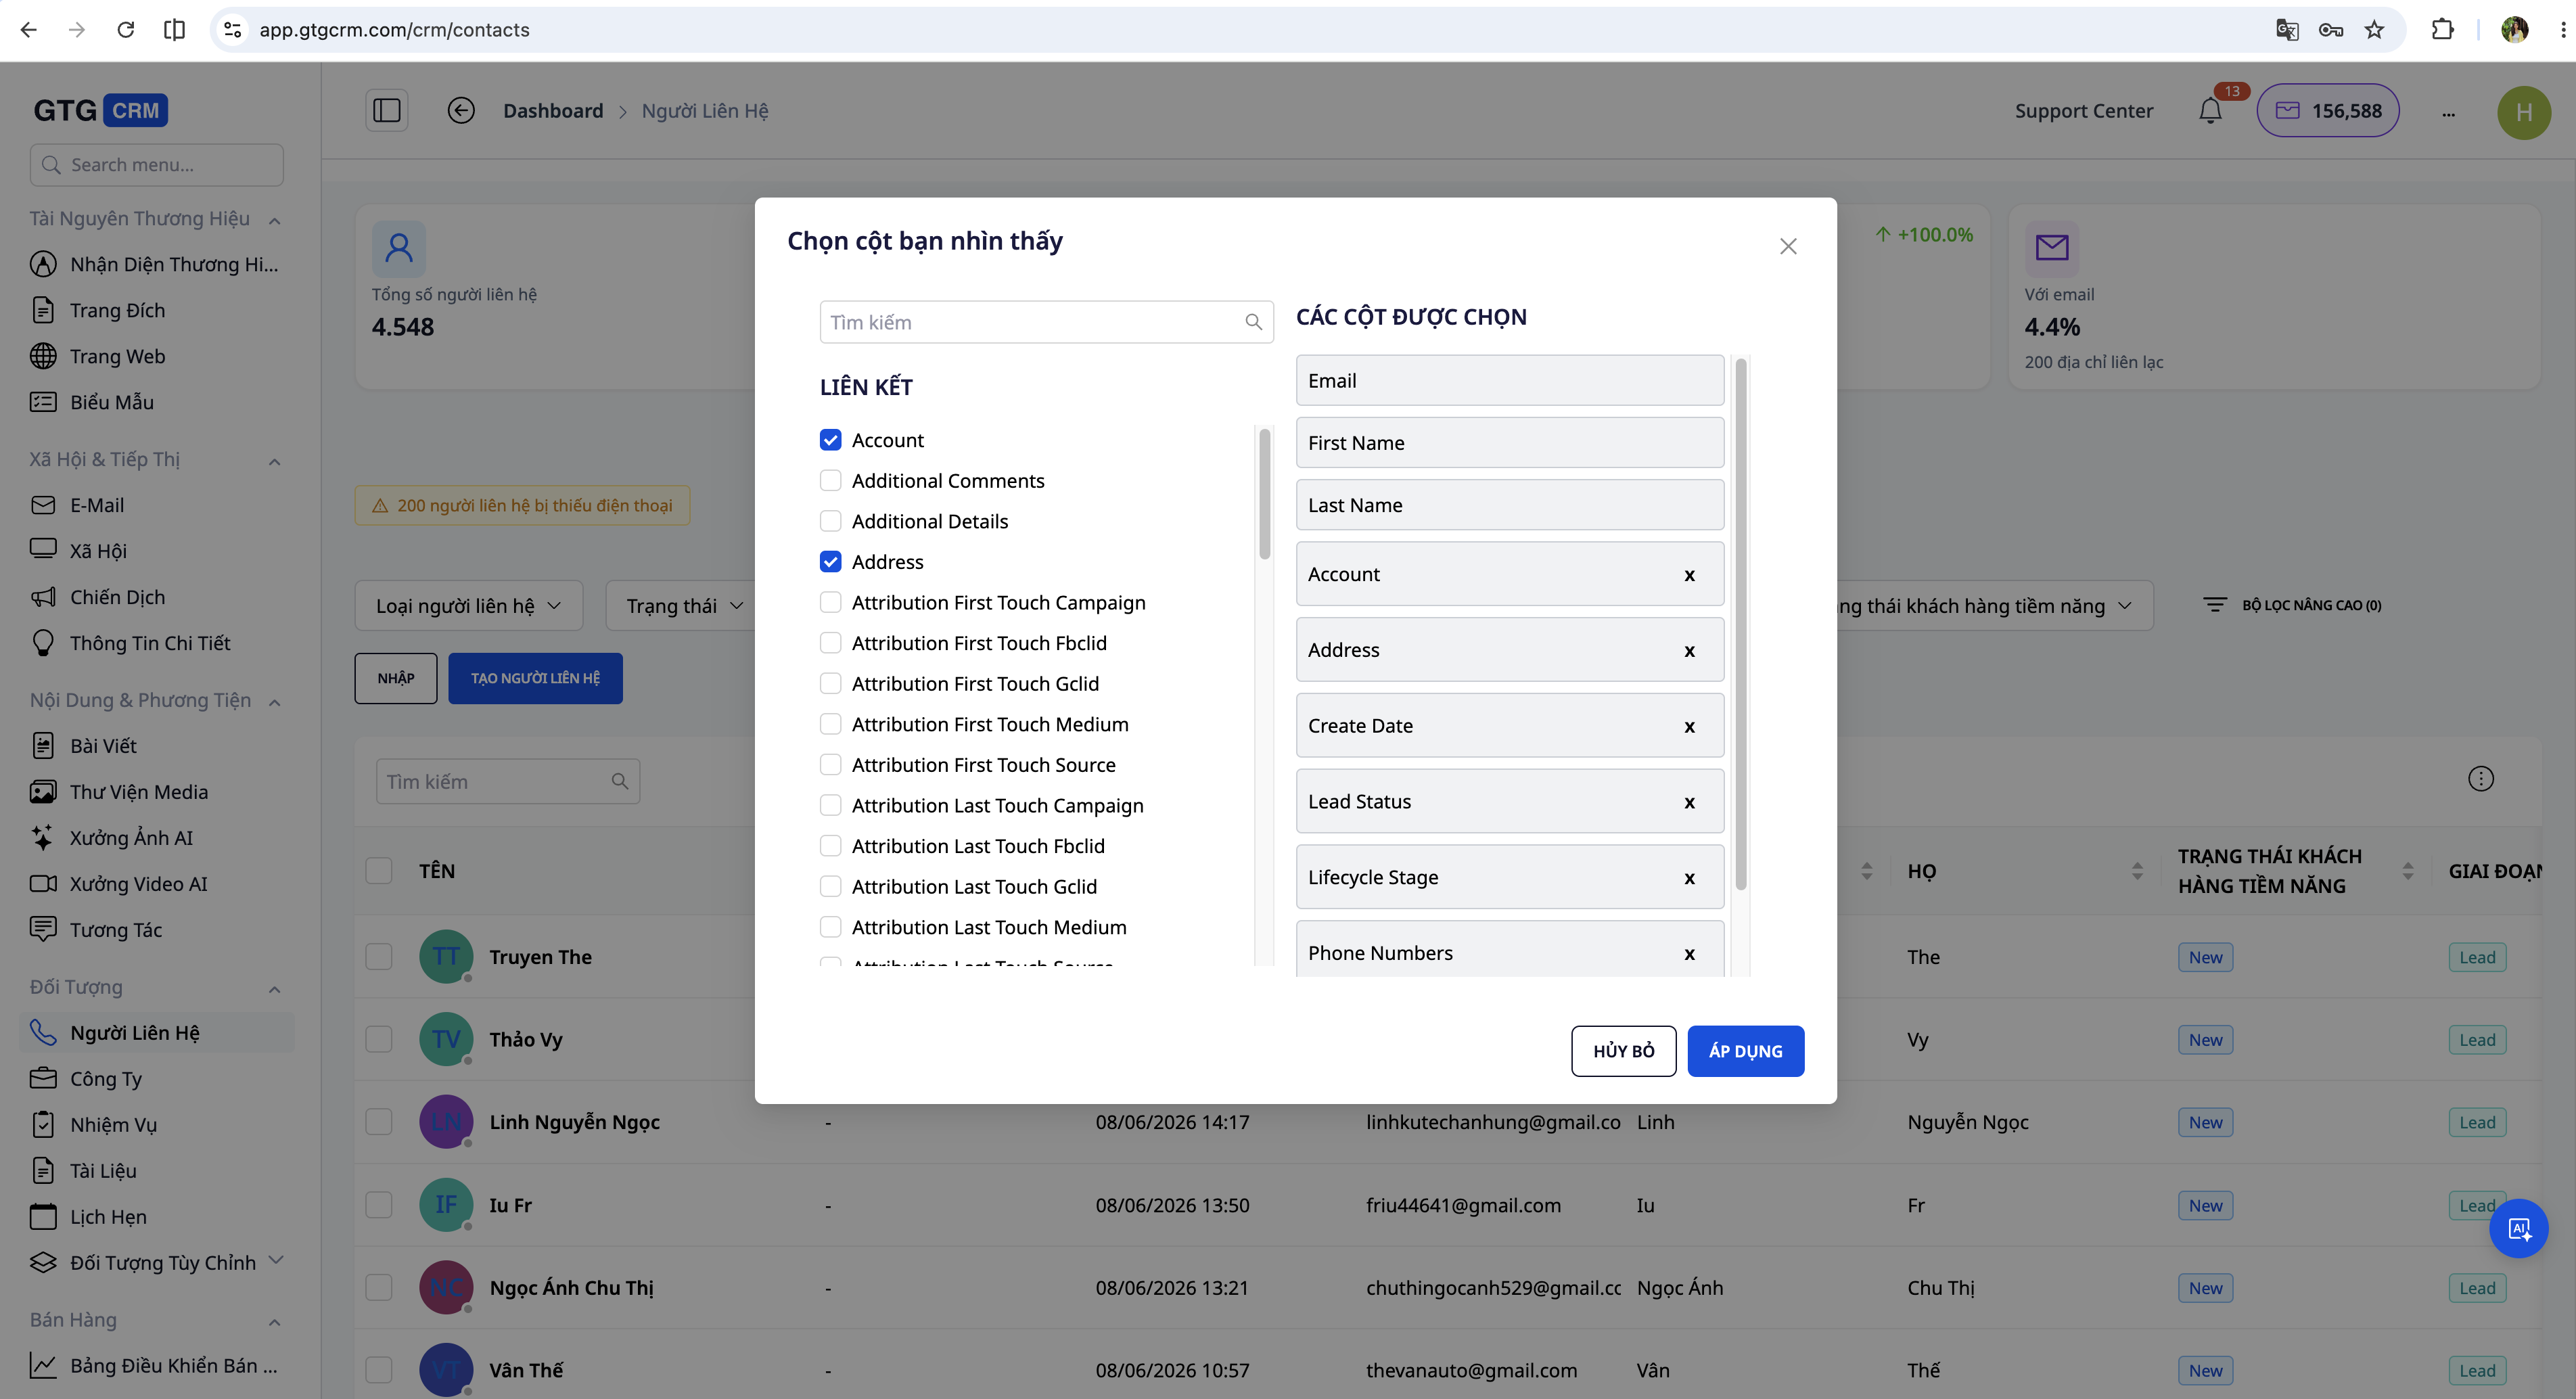Open the Loại người liên hệ dropdown
This screenshot has width=2576, height=1399.
pos(468,606)
